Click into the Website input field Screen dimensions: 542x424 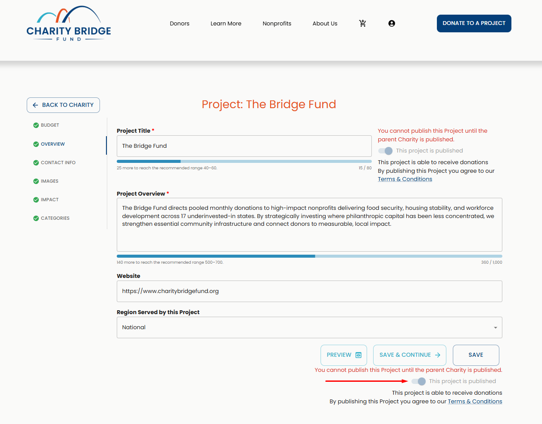click(x=309, y=291)
